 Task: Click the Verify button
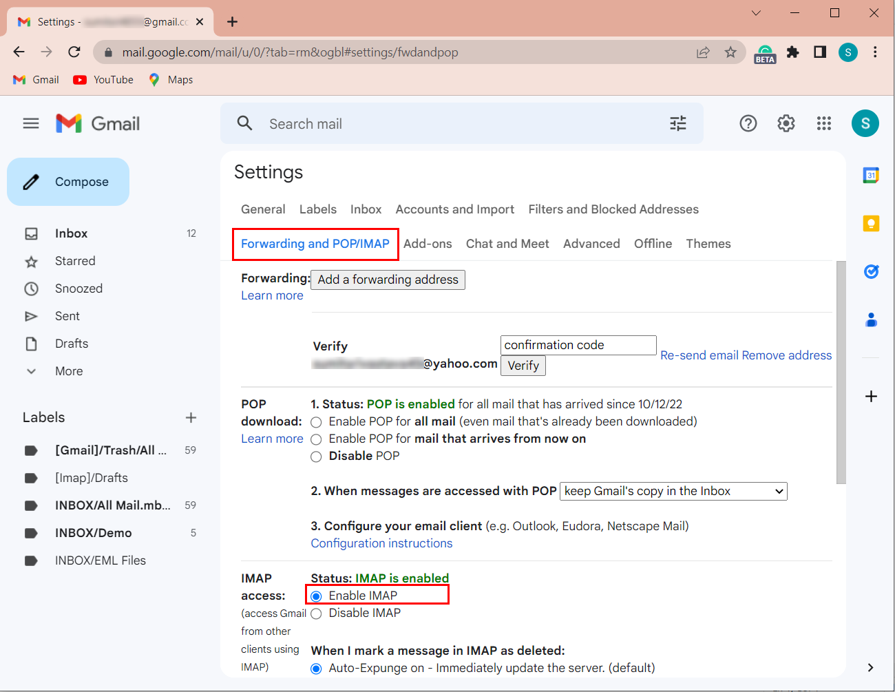pos(523,366)
